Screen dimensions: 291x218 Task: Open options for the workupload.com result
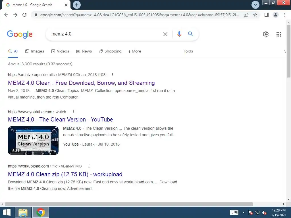click(x=89, y=166)
